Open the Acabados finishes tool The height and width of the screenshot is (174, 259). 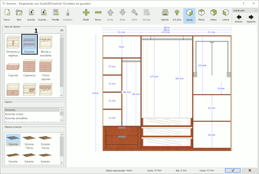(x=68, y=15)
